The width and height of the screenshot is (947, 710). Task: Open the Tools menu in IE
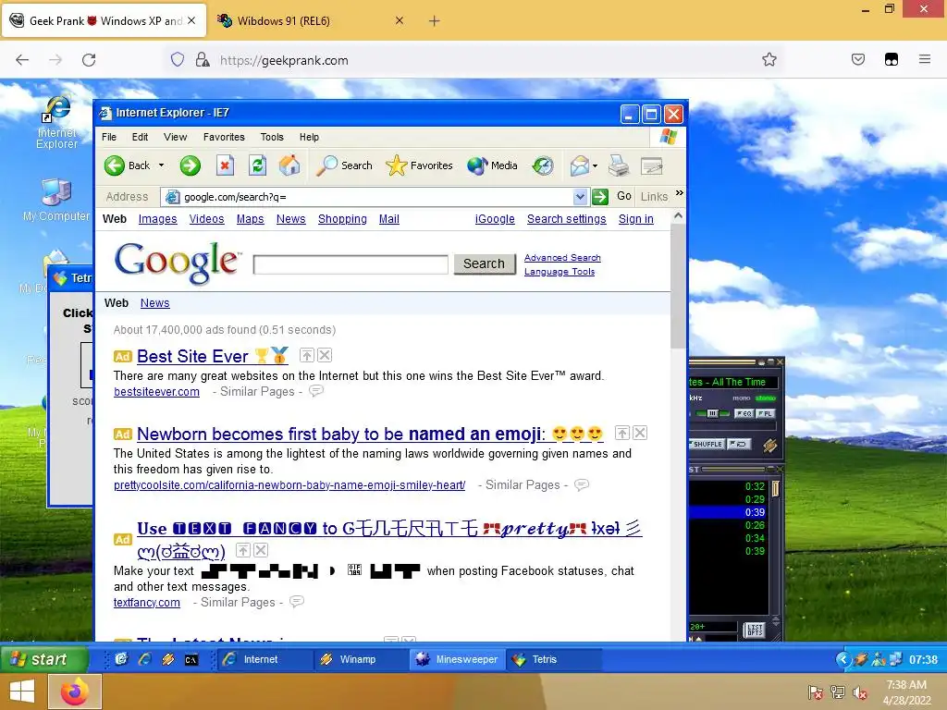pyautogui.click(x=272, y=137)
